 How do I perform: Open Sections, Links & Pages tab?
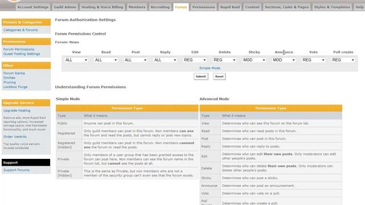pyautogui.click(x=287, y=7)
